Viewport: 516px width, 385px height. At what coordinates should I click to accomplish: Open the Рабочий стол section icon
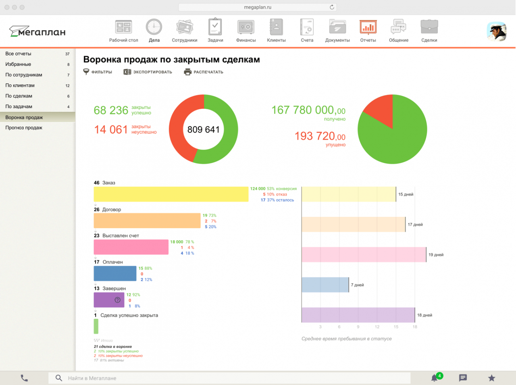(x=123, y=27)
